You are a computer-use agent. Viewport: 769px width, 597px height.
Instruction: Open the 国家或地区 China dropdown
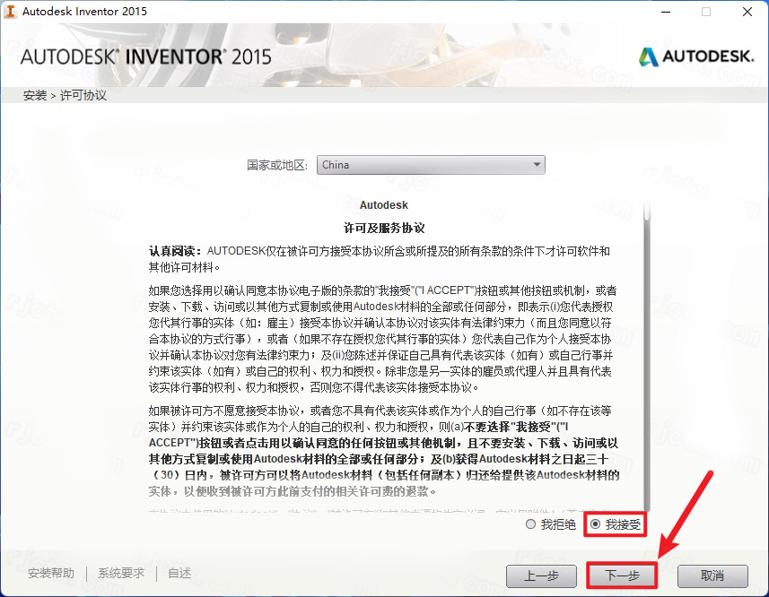coord(431,165)
